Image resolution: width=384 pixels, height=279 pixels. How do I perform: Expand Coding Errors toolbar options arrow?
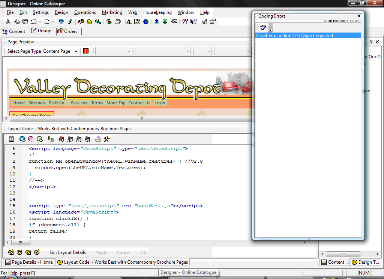[x=270, y=29]
